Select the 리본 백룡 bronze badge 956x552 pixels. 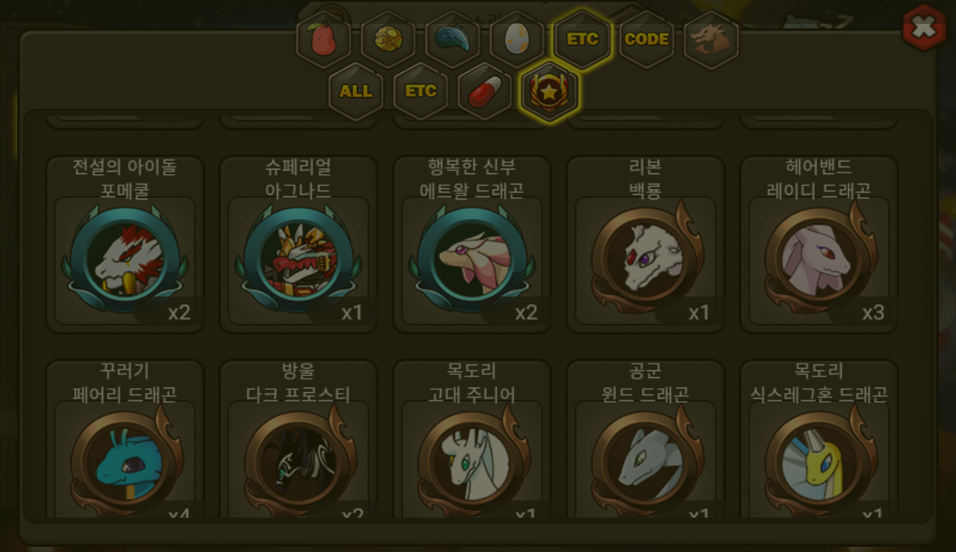point(645,244)
